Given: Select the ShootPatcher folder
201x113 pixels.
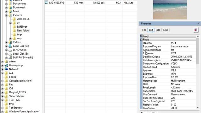Looking at the screenshot, I should pyautogui.click(x=17, y=96).
